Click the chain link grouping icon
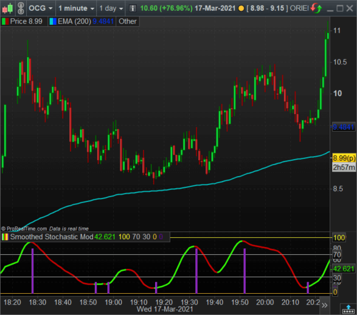Screen dimensions: 357x315 21,8
